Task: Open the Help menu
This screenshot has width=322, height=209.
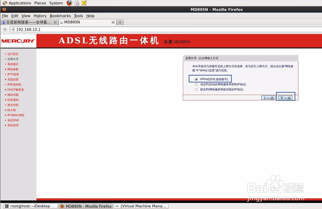Action: point(90,16)
